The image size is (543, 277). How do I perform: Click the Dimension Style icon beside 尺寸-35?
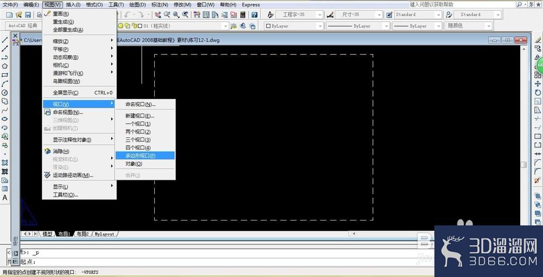330,15
